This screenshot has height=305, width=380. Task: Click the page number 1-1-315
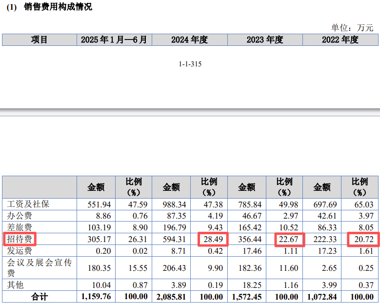190,64
